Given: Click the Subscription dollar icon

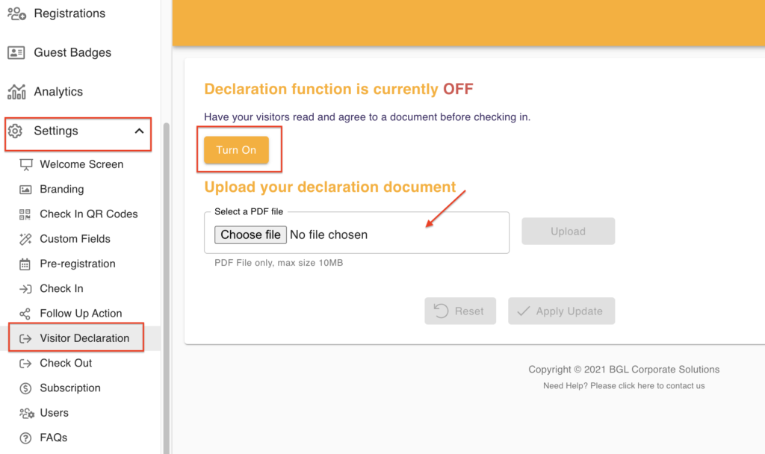Looking at the screenshot, I should (25, 388).
